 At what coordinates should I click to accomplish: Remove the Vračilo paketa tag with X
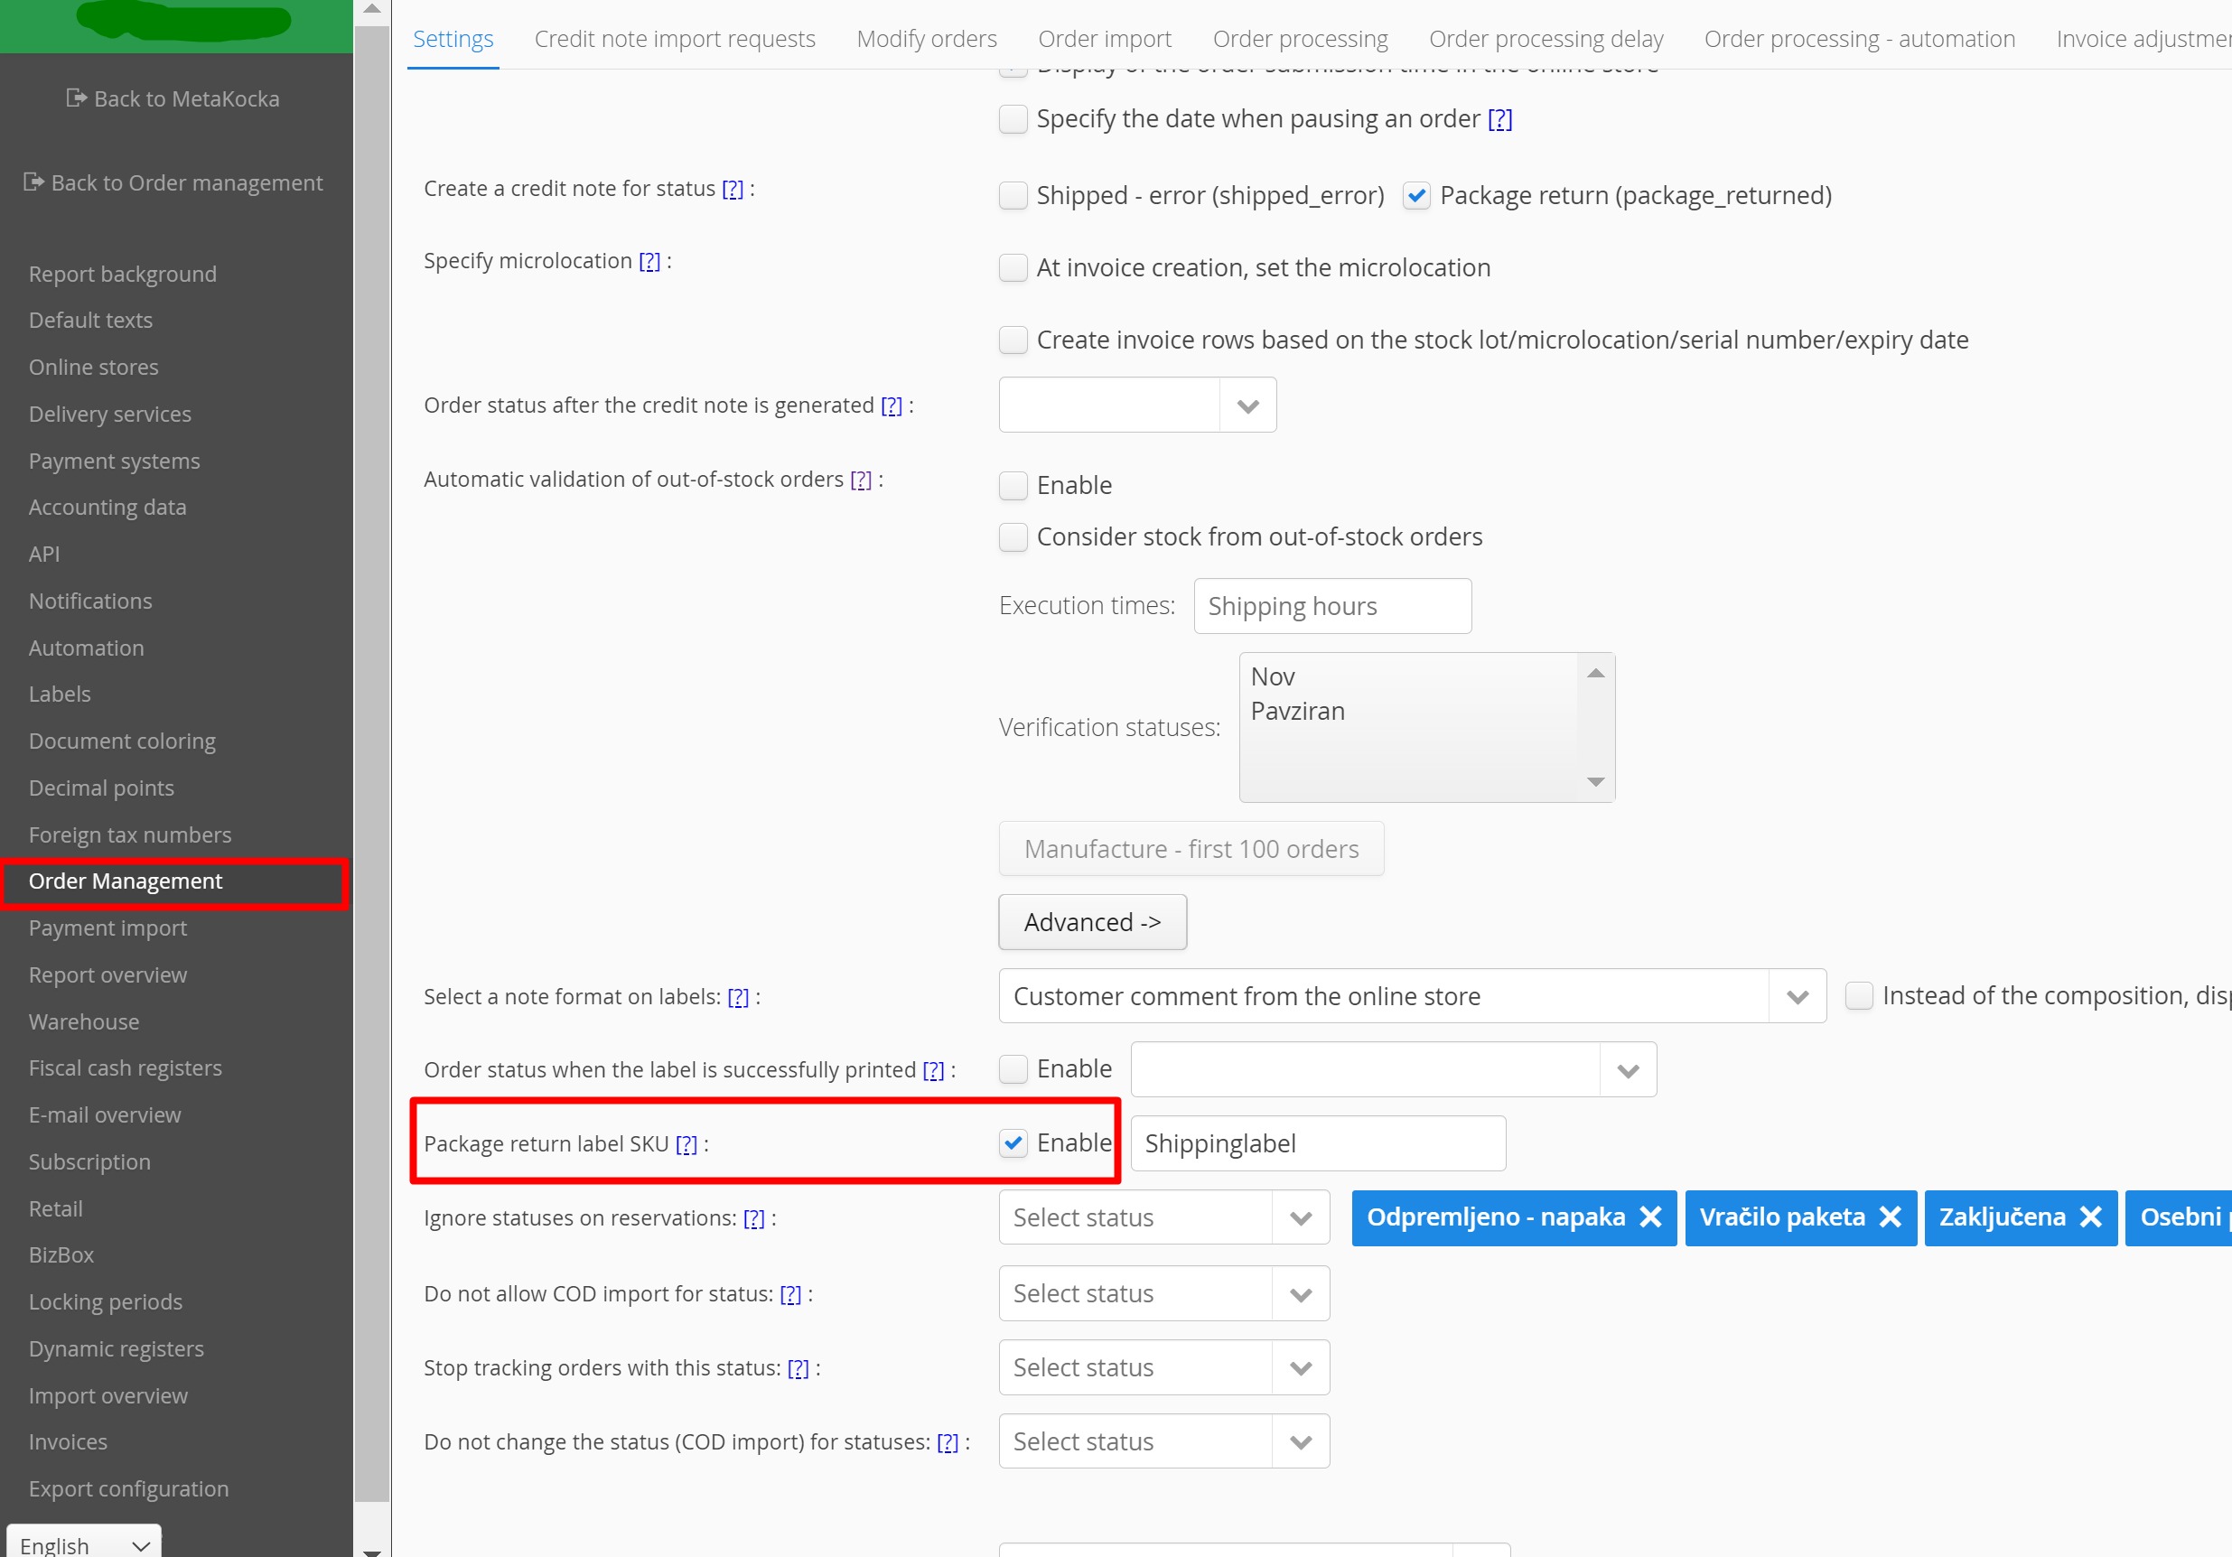tap(1889, 1217)
